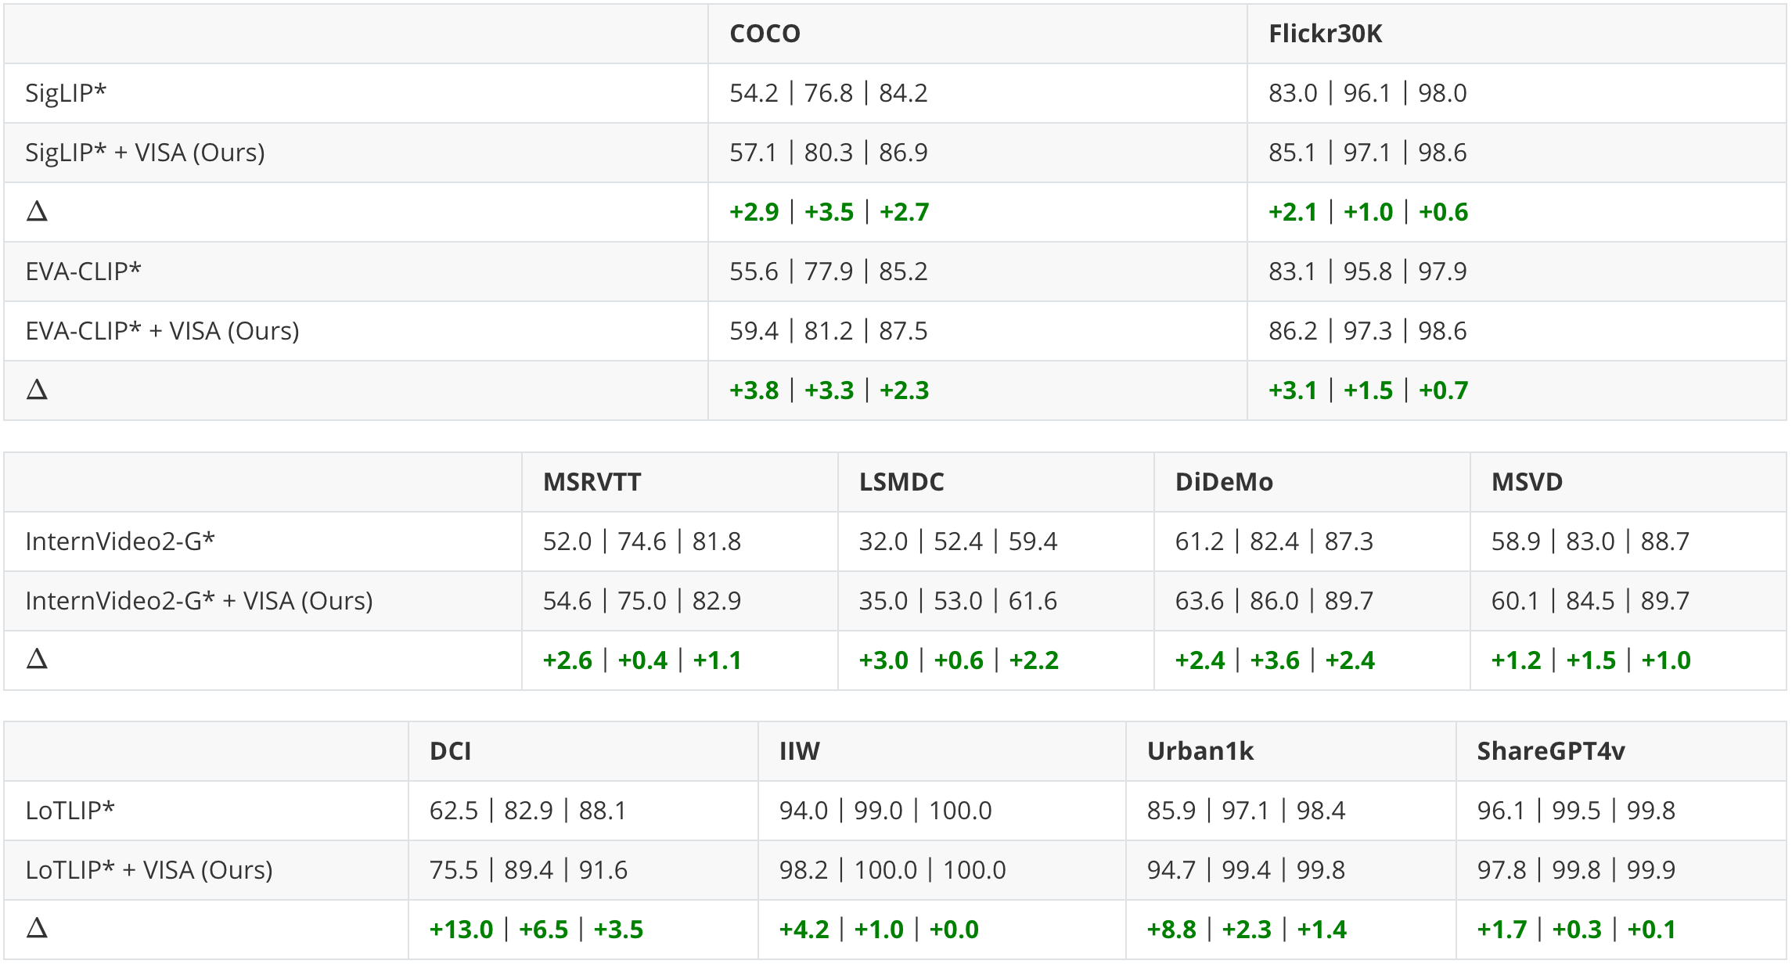The image size is (1792, 964).
Task: Click LoTLIP* + VISA (Ours) row label
Action: pyautogui.click(x=149, y=870)
